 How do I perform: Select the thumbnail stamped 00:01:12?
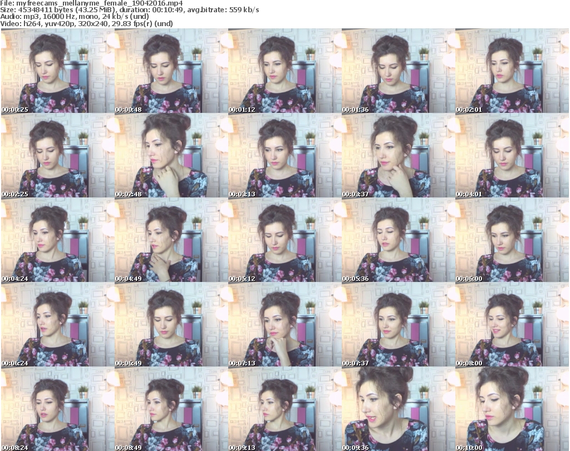click(x=284, y=71)
